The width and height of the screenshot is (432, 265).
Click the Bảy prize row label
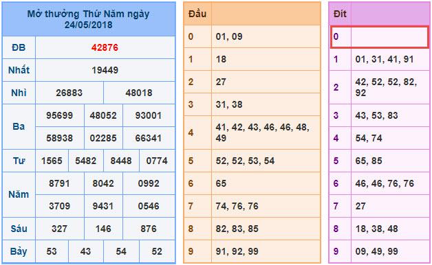[19, 251]
